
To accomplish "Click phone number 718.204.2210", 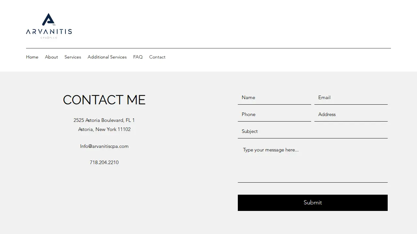I will pyautogui.click(x=104, y=162).
